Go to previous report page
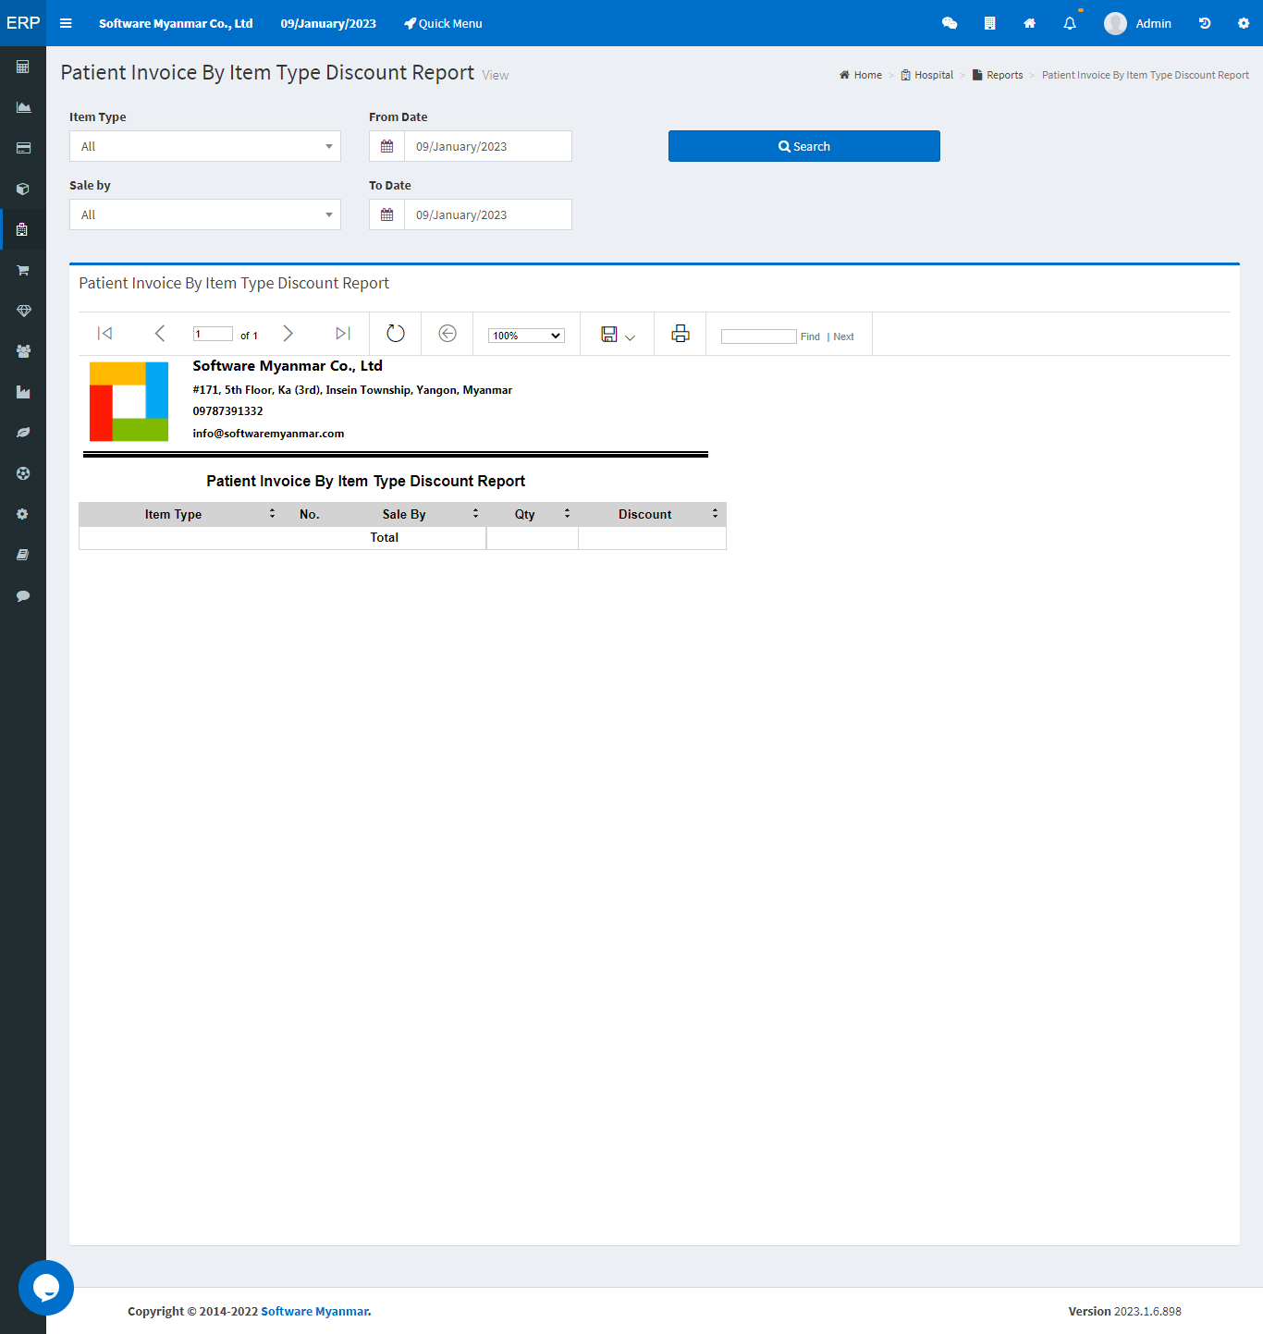This screenshot has width=1263, height=1334. coord(159,334)
